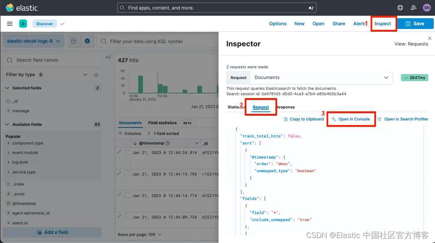
Task: Select the Field statistics tab
Action: coord(162,123)
